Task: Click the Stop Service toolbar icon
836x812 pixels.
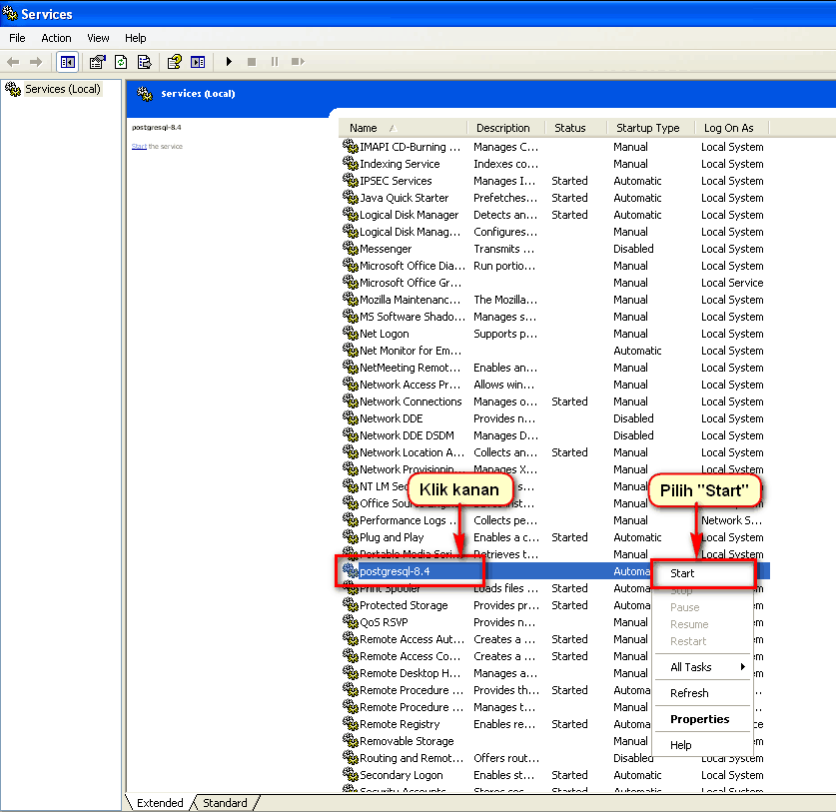Action: pyautogui.click(x=252, y=62)
